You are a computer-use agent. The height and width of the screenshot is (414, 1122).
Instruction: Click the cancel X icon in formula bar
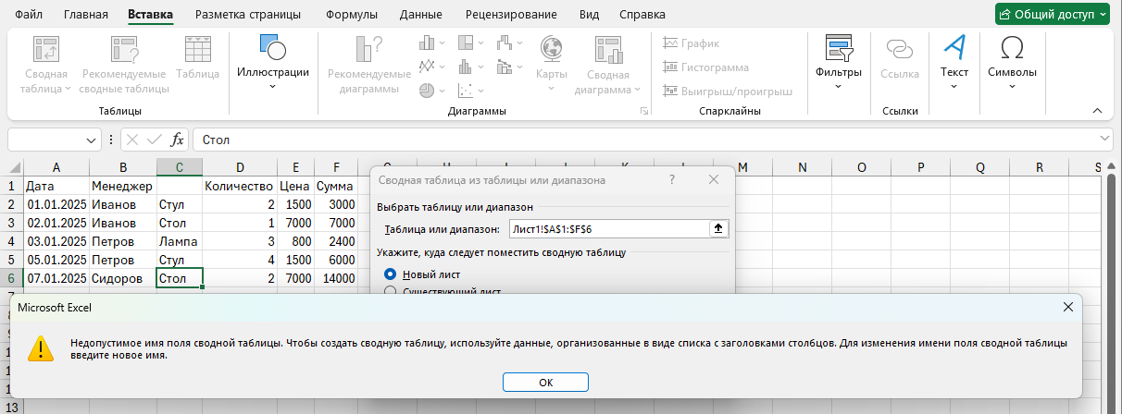click(133, 140)
